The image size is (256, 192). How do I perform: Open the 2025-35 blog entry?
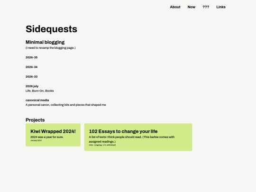coord(31,57)
